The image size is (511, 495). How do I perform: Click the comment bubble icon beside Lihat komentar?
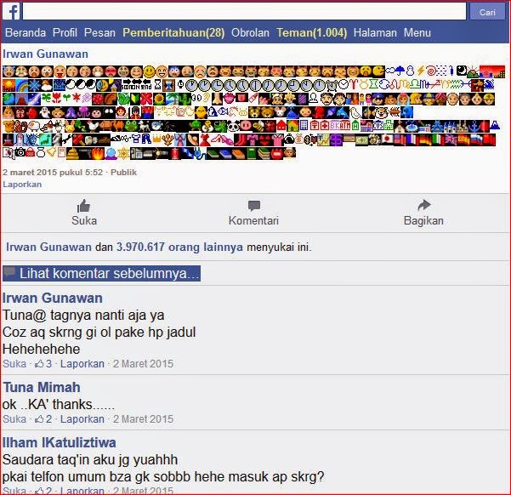[x=9, y=273]
